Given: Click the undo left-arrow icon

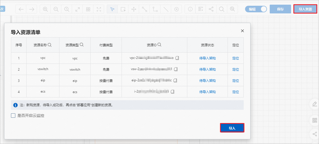Looking at the screenshot, I should click(x=21, y=9).
